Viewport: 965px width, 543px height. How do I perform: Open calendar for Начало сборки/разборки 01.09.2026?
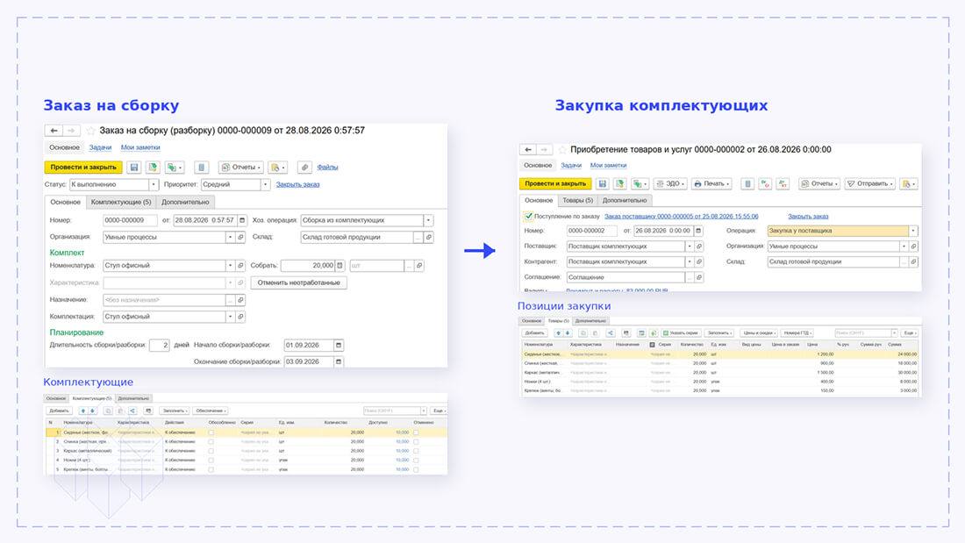tap(338, 345)
